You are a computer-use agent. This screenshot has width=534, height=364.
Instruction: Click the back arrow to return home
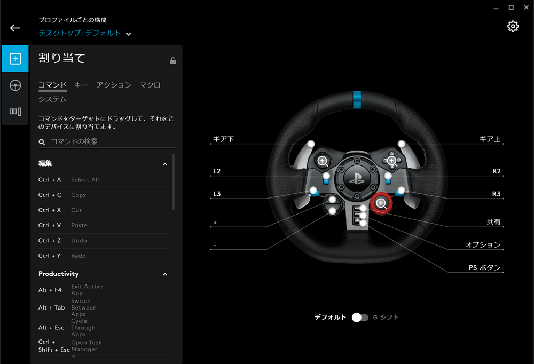[15, 27]
